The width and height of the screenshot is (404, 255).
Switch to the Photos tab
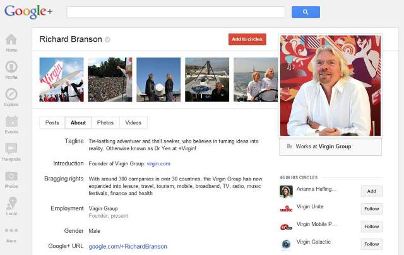point(105,122)
